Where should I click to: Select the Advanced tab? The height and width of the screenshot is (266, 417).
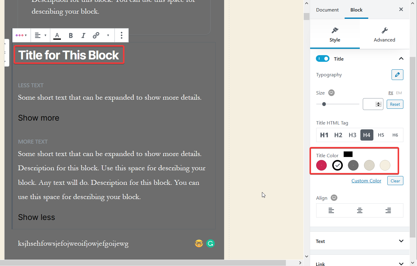384,35
